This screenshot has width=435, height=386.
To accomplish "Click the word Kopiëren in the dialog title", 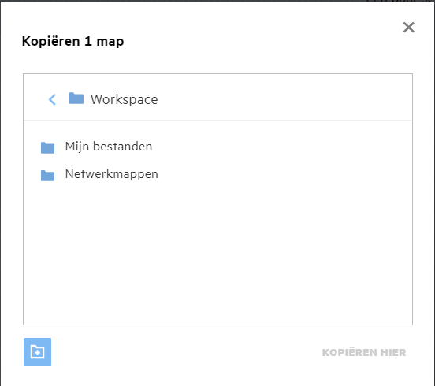I will click(x=51, y=41).
